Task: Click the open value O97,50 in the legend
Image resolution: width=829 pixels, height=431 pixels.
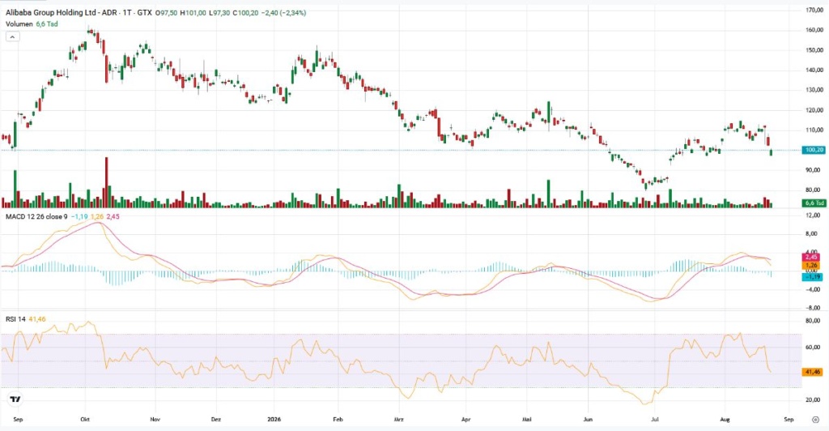Action: [x=167, y=13]
